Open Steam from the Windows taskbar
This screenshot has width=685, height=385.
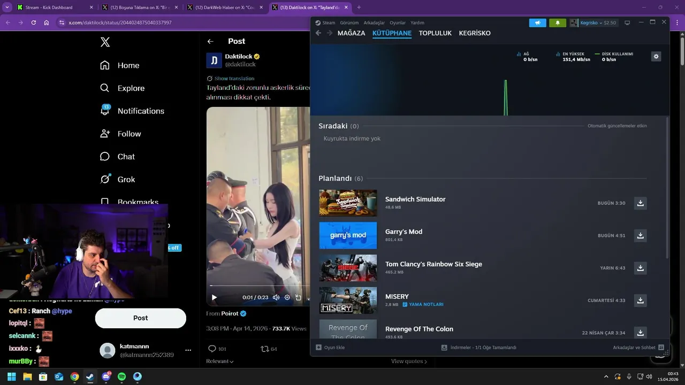tap(90, 376)
